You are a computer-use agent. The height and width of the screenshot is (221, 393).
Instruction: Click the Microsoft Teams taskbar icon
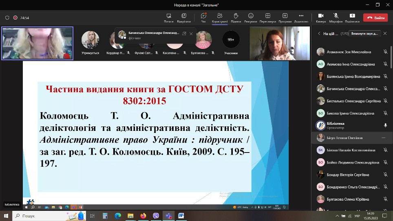168,216
